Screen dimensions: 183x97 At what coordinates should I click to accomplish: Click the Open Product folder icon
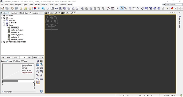[3, 8]
